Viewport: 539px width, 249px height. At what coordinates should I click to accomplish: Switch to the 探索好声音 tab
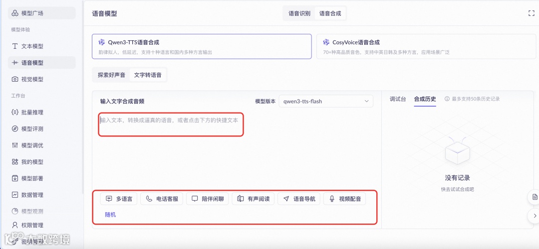[111, 75]
